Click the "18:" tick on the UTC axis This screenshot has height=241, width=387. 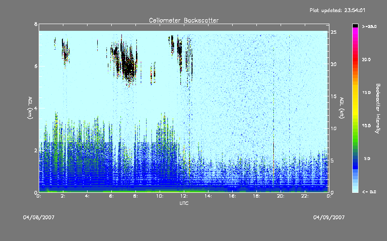(257, 196)
